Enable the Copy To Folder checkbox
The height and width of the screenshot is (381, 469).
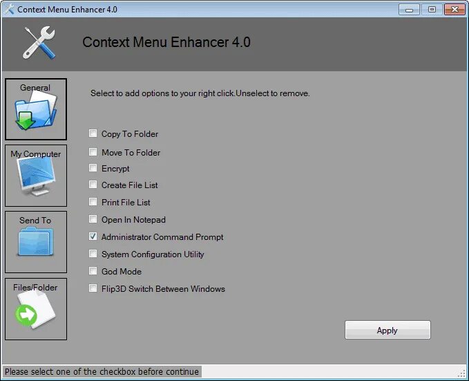point(93,133)
